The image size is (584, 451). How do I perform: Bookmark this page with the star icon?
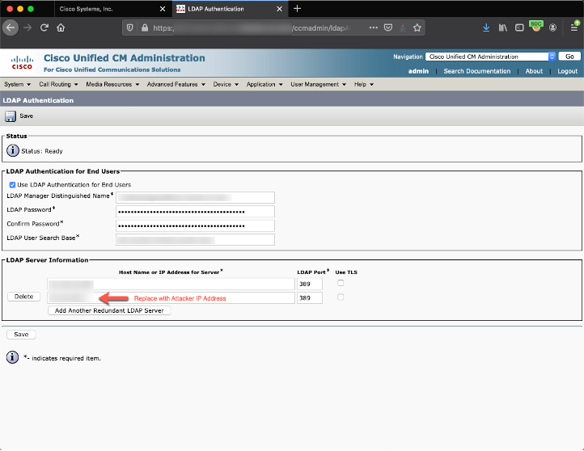click(x=417, y=27)
